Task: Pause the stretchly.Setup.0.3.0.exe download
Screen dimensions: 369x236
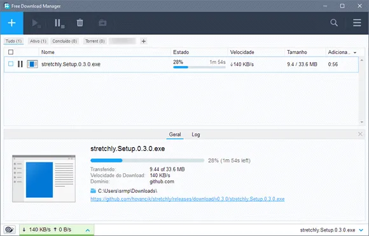Action: point(20,64)
